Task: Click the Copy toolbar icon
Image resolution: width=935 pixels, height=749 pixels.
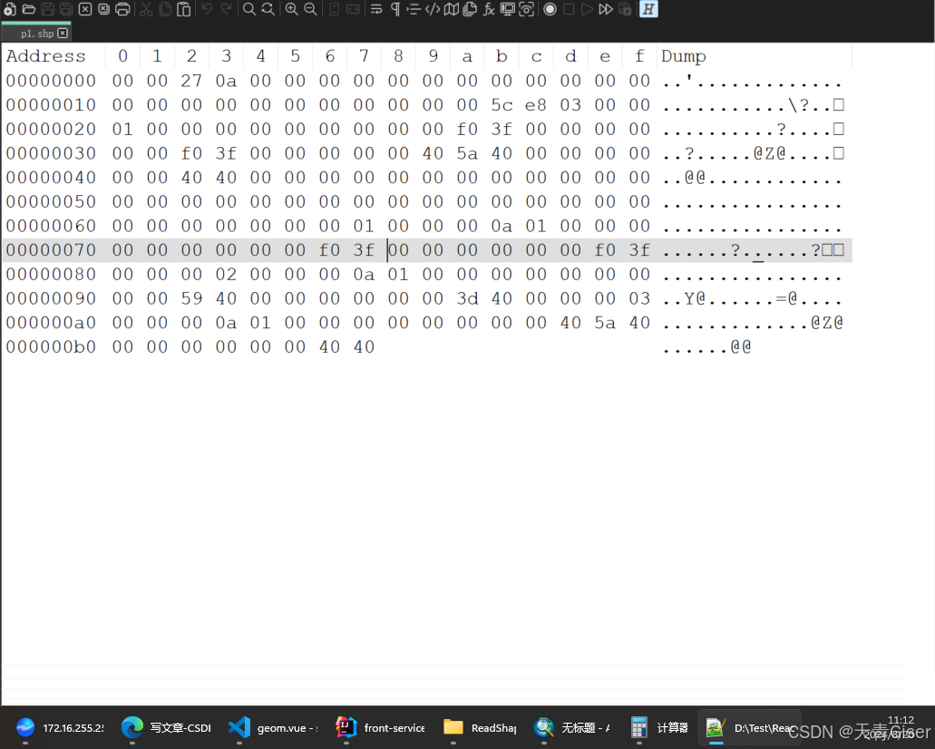Action: coord(165,9)
